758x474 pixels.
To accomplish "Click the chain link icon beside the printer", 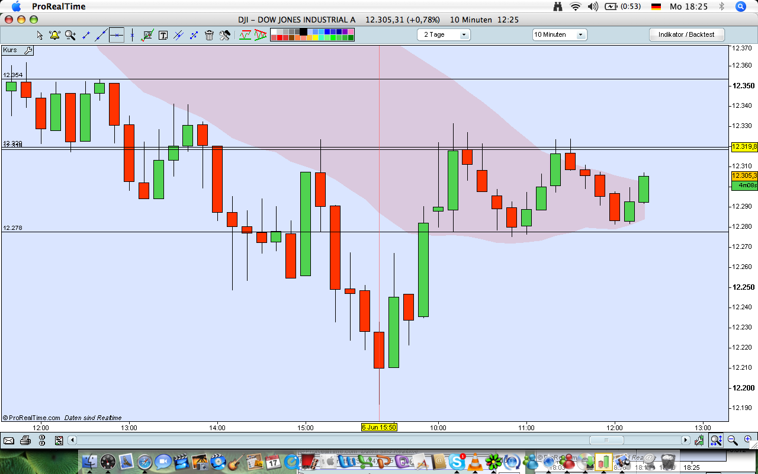I will point(42,440).
